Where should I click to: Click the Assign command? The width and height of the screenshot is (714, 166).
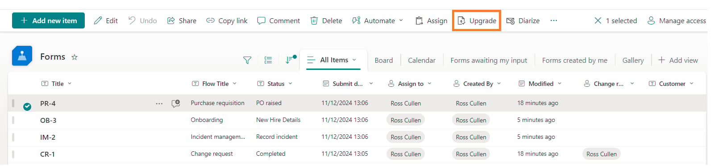point(431,20)
